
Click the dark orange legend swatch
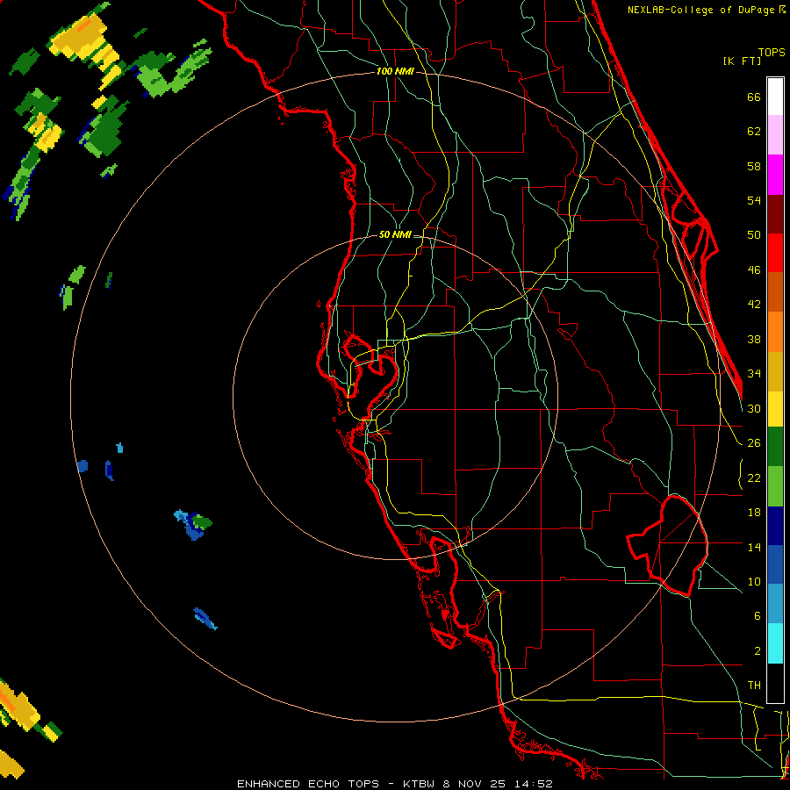pyautogui.click(x=775, y=292)
